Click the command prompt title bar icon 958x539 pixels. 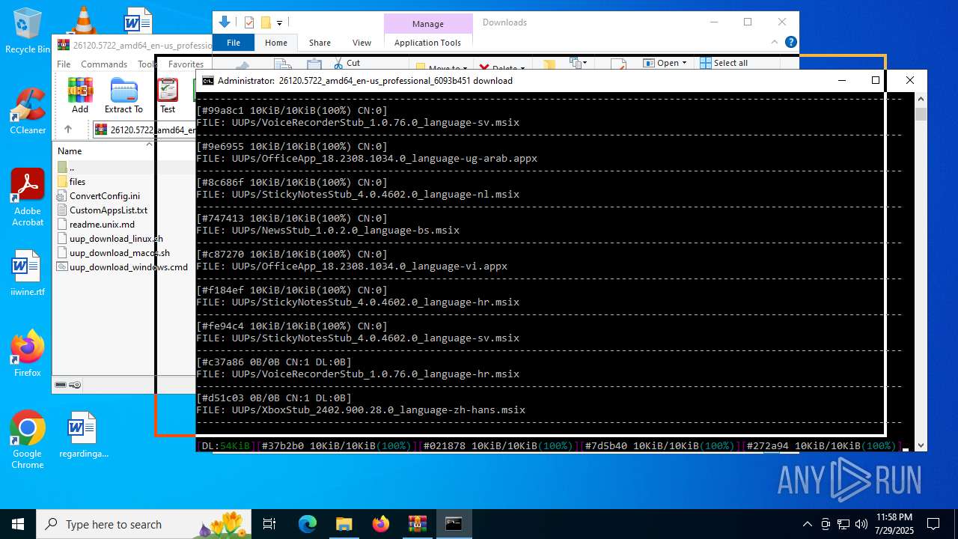coord(208,80)
